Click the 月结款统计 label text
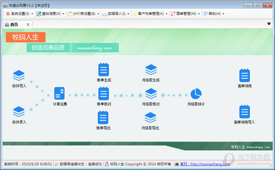The height and width of the screenshot is (170, 275). tap(196, 104)
